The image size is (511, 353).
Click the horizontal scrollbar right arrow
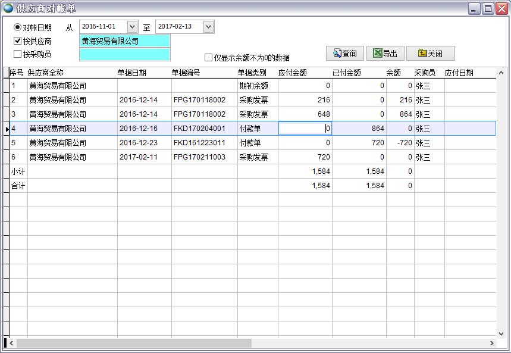[x=491, y=344]
